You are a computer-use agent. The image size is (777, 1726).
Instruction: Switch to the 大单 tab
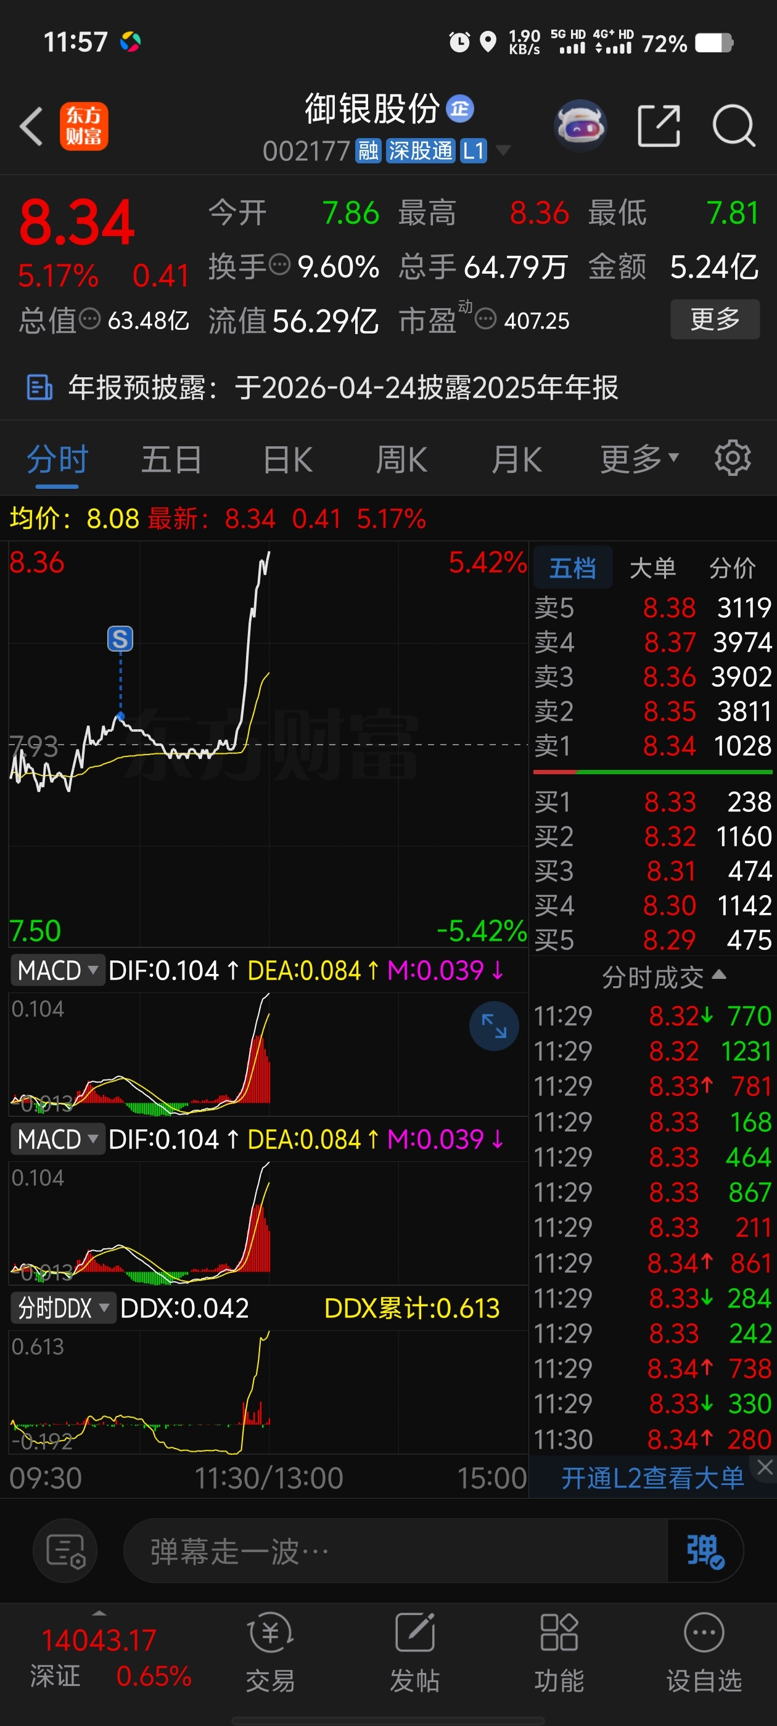pyautogui.click(x=652, y=568)
